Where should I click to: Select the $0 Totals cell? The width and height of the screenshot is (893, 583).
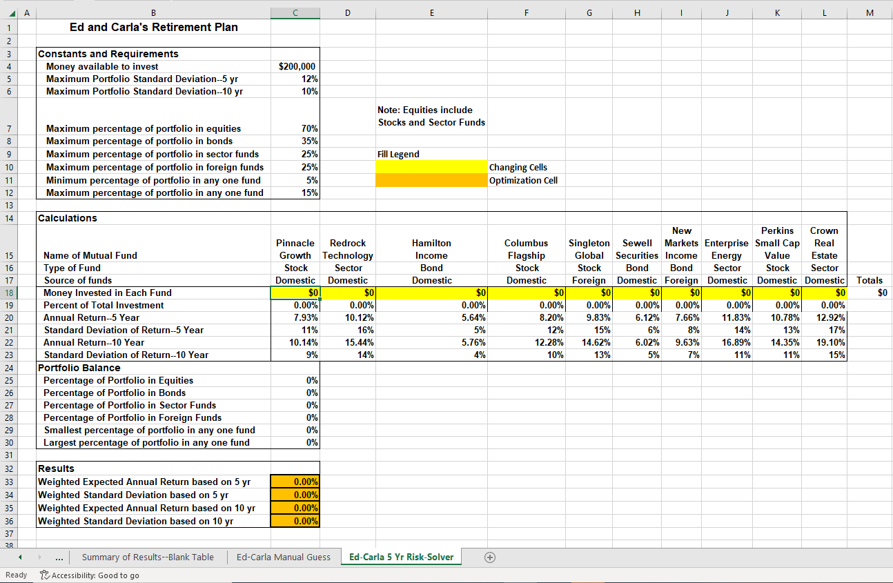point(870,292)
